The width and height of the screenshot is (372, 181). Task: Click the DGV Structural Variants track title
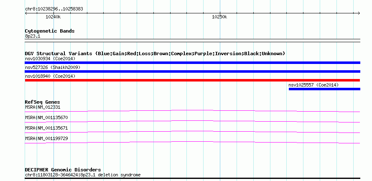click(x=155, y=54)
